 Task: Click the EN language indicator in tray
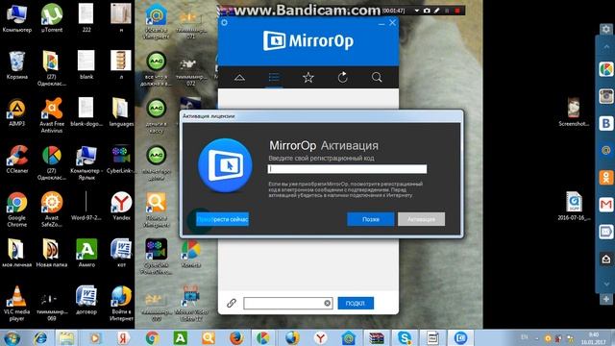click(x=524, y=337)
